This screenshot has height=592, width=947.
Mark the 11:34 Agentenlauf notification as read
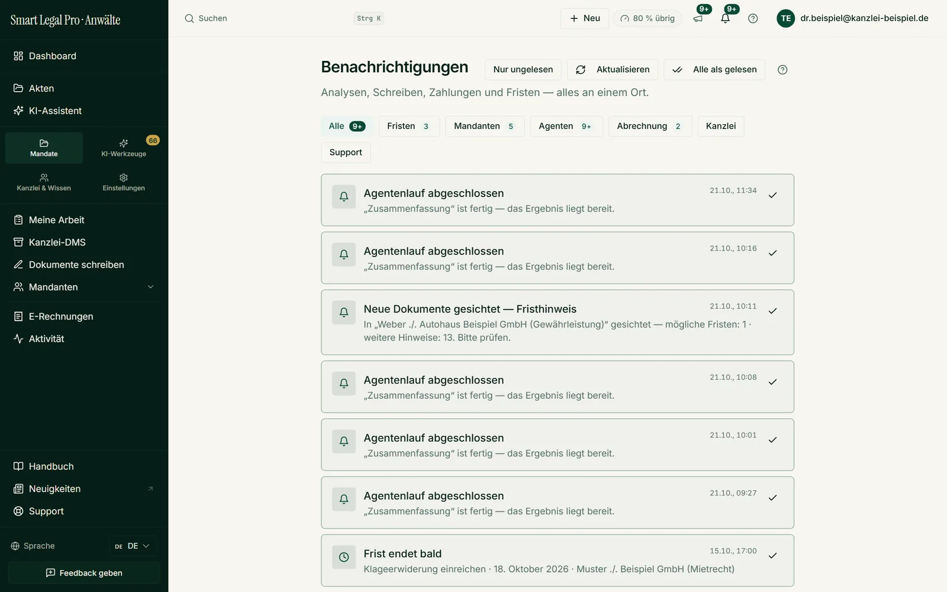point(772,195)
